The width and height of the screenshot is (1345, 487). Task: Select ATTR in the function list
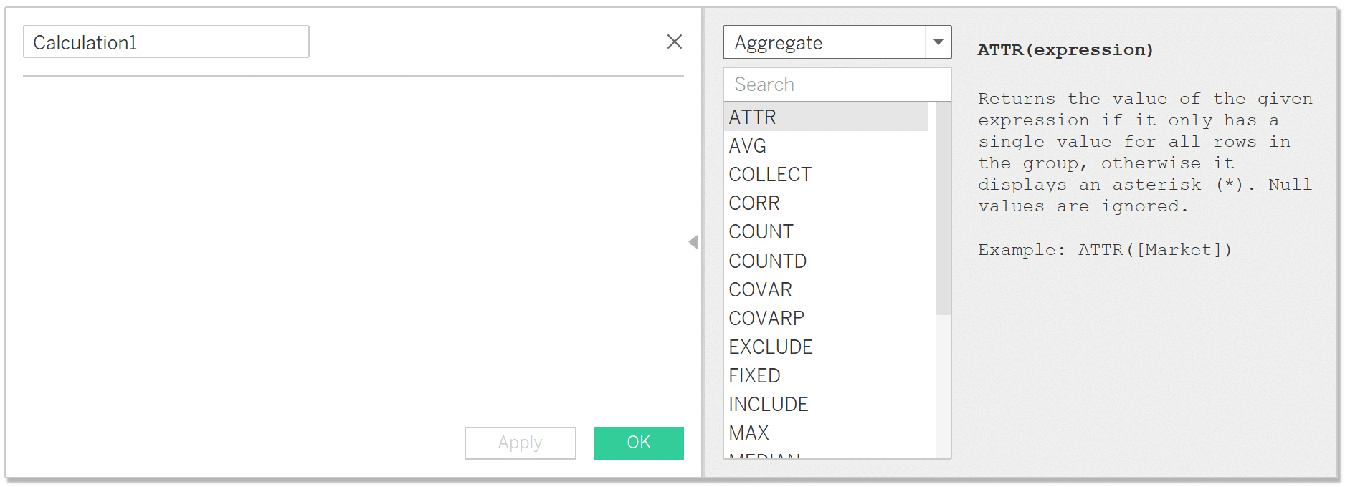tap(826, 117)
